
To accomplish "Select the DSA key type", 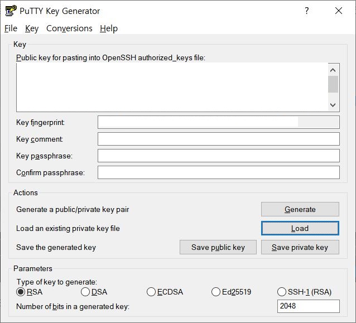I will click(x=85, y=292).
